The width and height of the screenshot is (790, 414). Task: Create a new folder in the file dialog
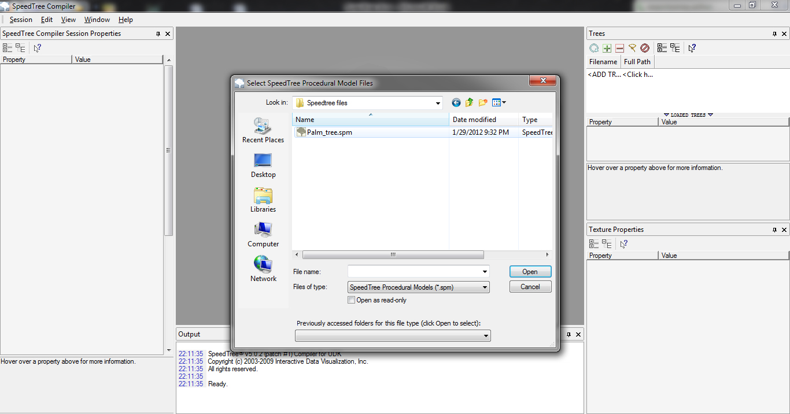[x=483, y=102]
